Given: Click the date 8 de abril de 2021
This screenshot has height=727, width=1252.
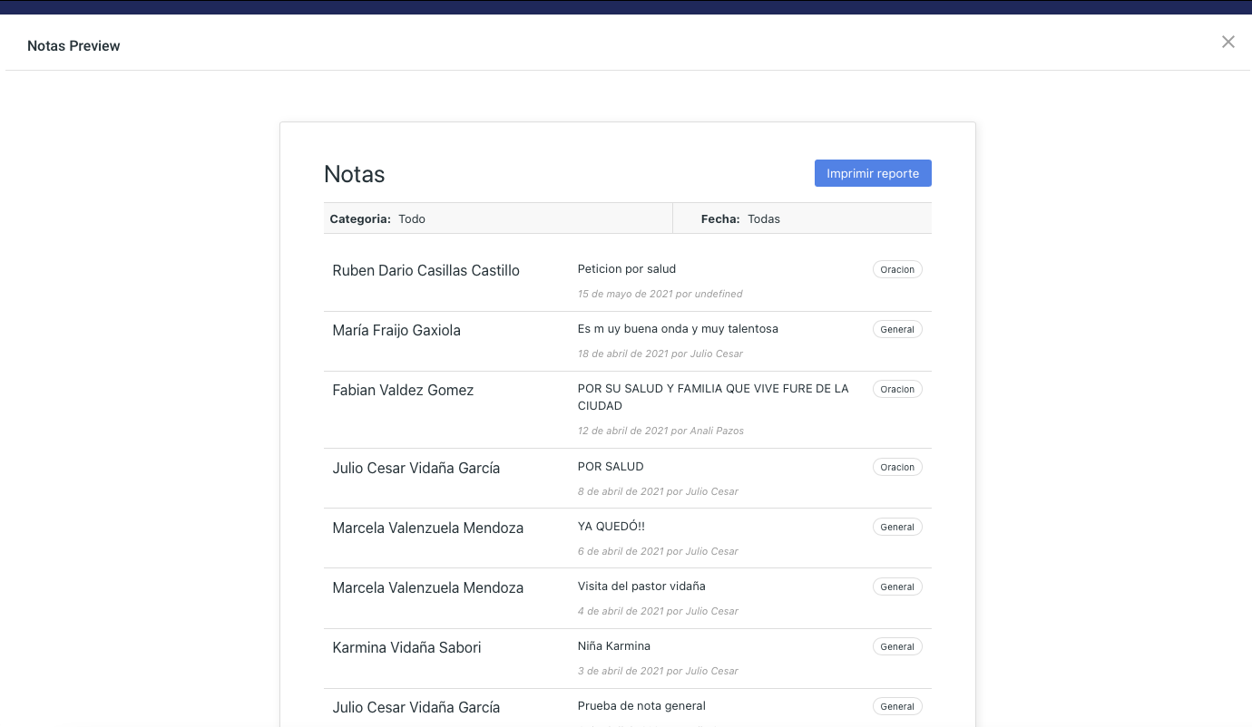Looking at the screenshot, I should (x=658, y=491).
